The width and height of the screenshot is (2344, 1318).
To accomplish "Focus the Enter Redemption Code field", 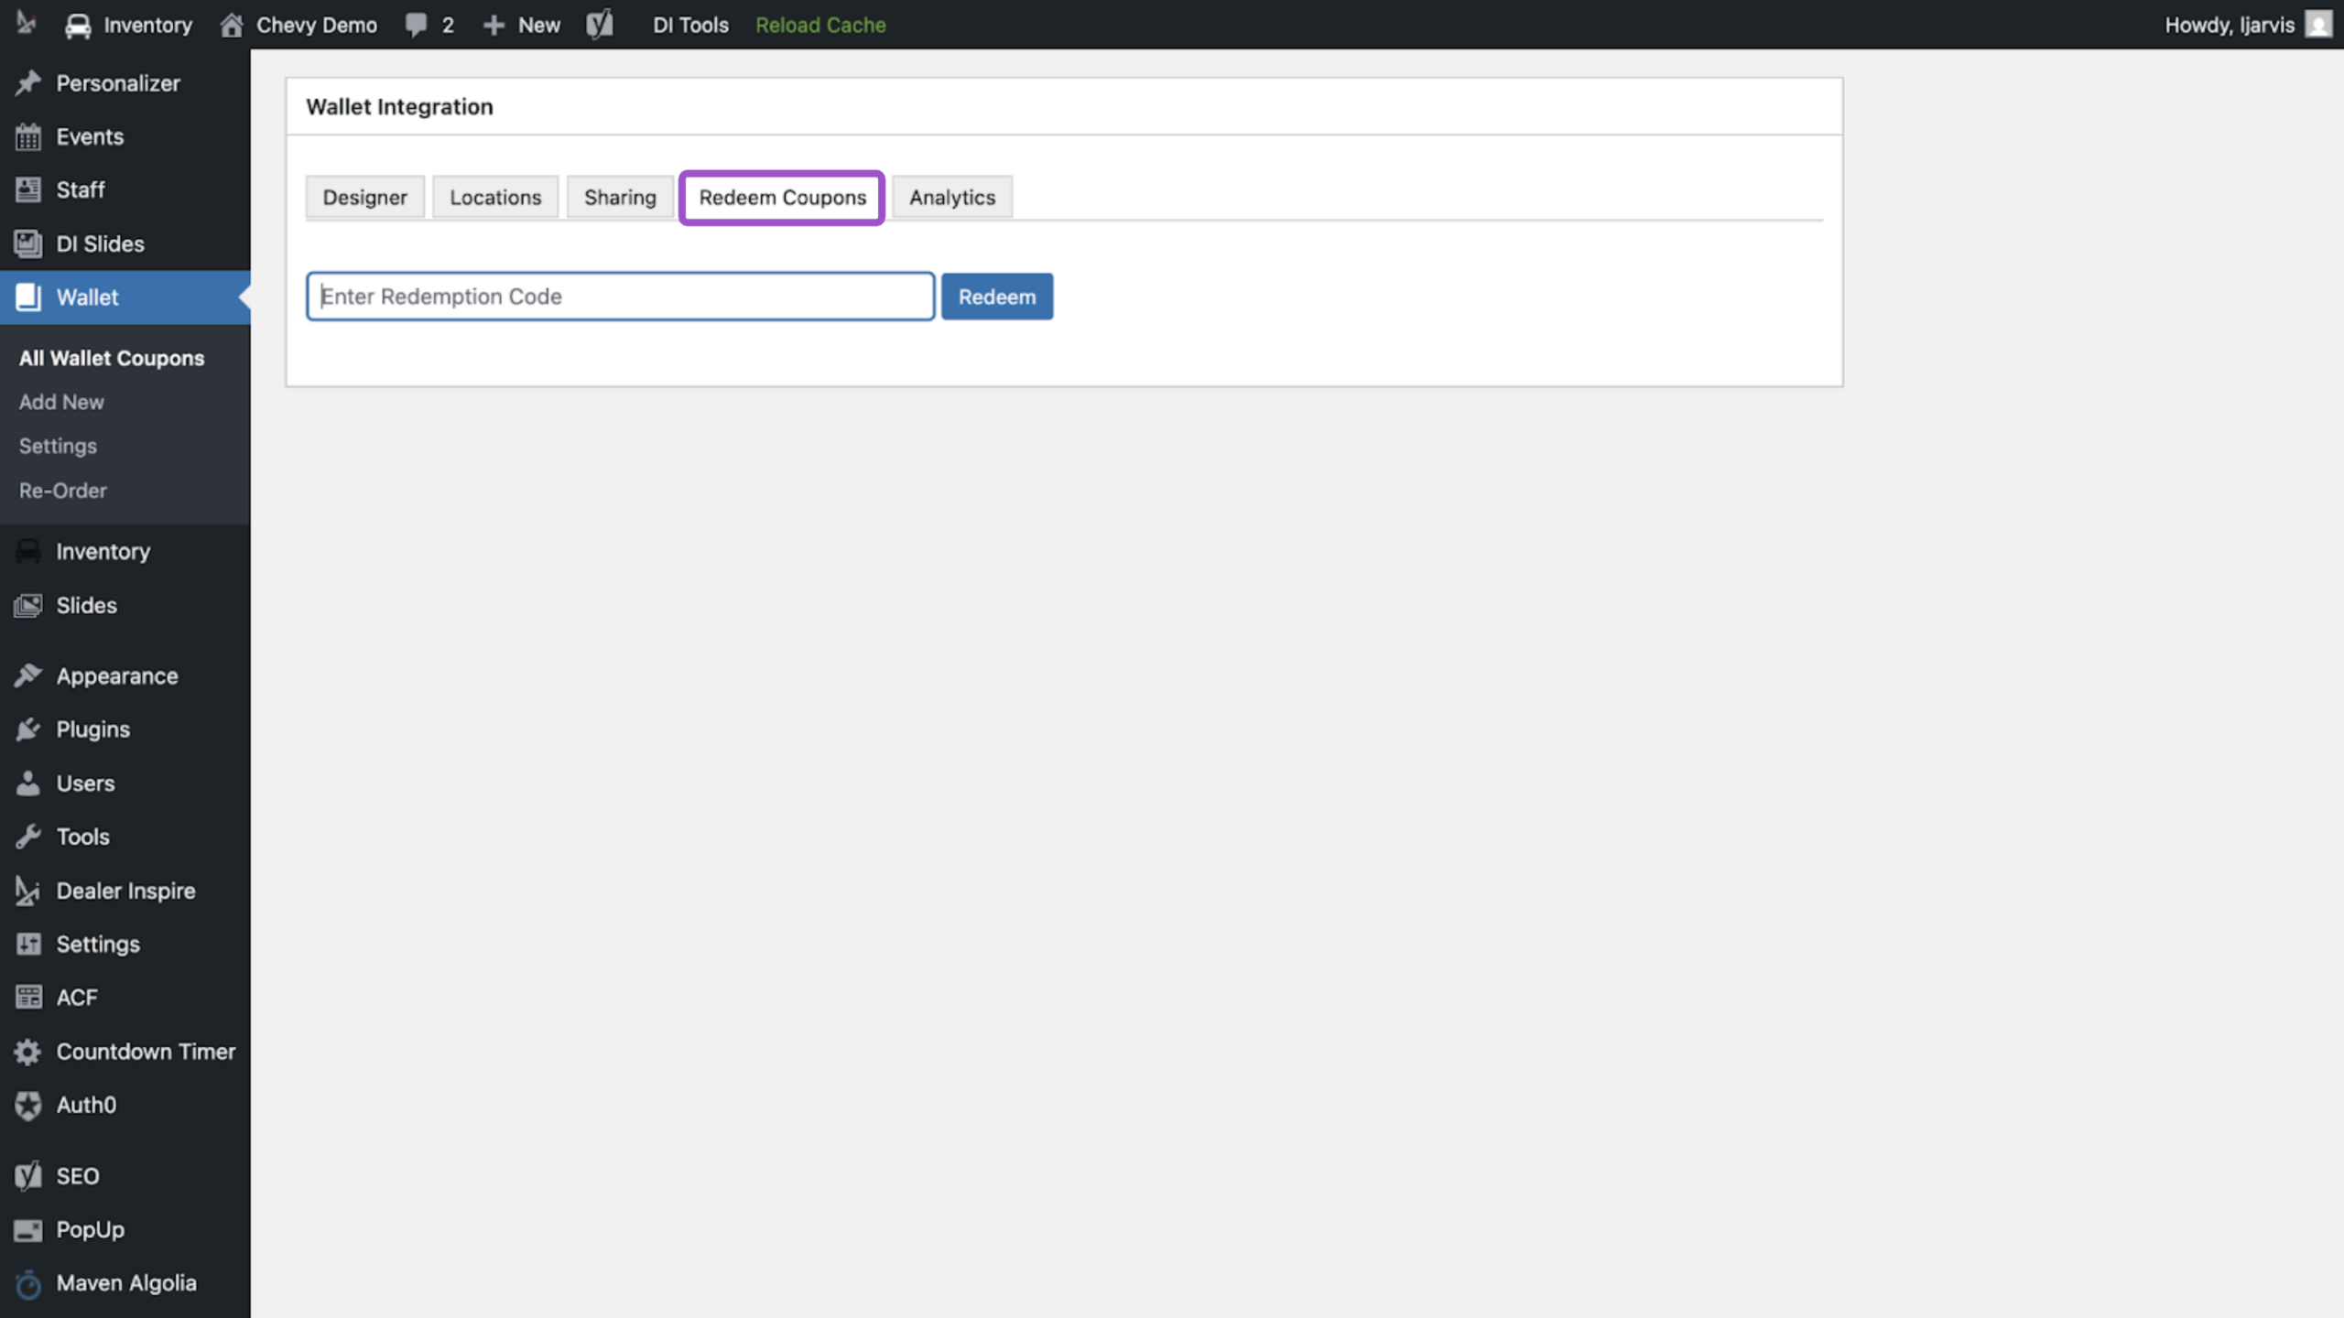I will pyautogui.click(x=621, y=297).
